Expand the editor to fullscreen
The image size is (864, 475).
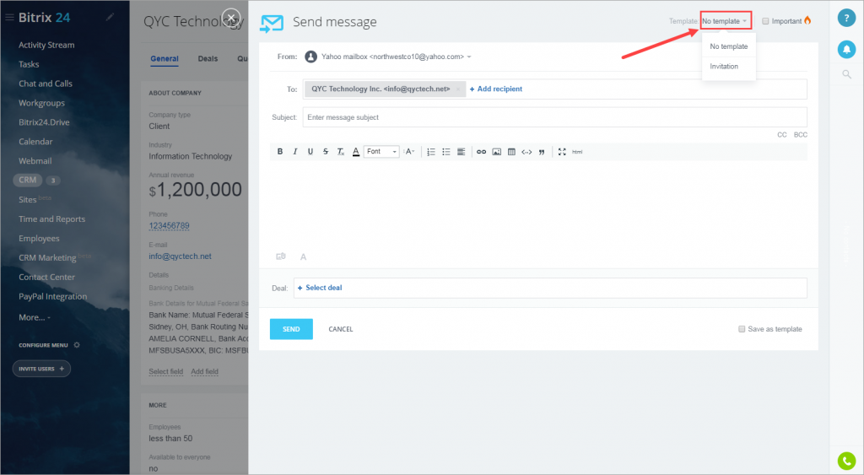561,152
